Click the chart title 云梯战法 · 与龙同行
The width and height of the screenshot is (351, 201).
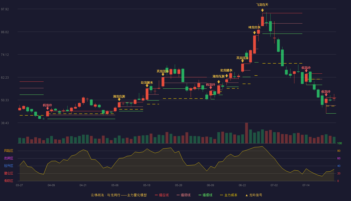pos(105,195)
